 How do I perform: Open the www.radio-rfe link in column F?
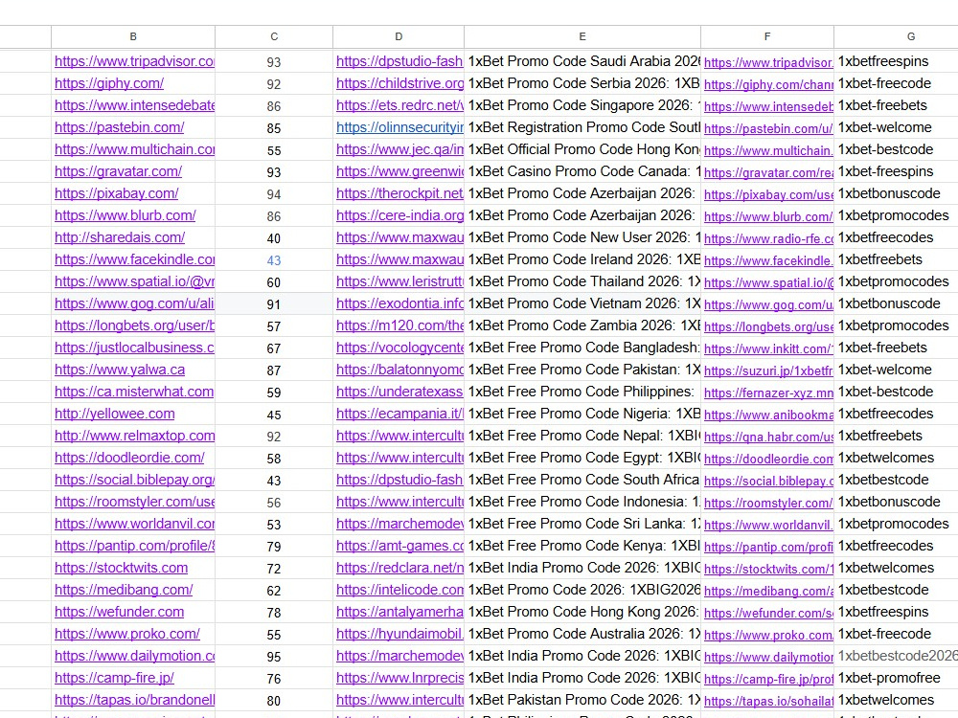768,238
